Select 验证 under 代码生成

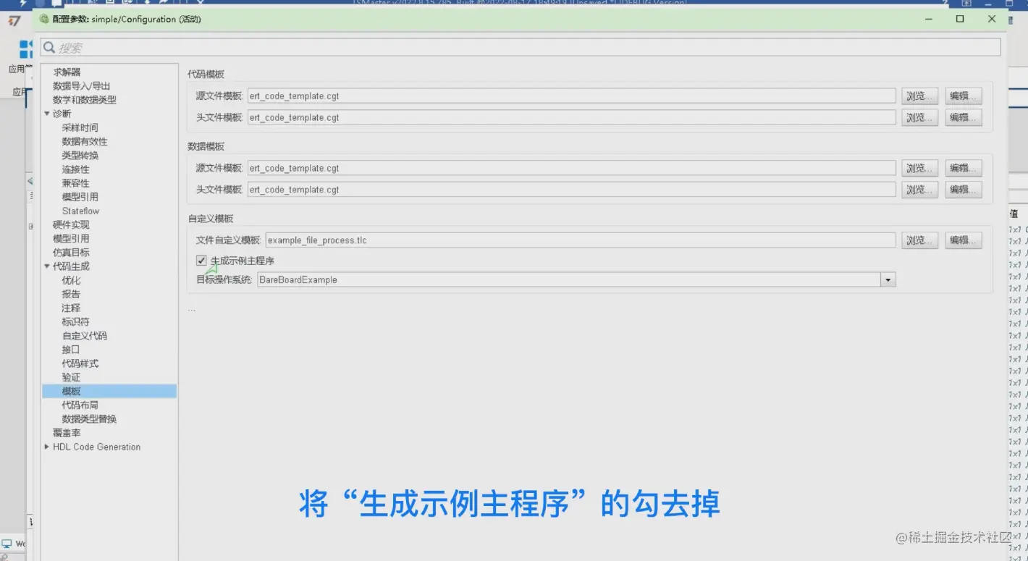pos(71,377)
